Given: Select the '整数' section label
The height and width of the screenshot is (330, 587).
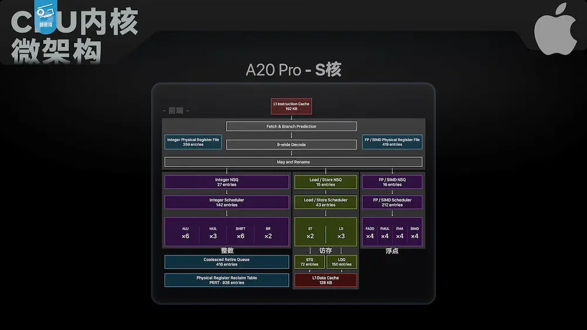Looking at the screenshot, I should pos(227,251).
